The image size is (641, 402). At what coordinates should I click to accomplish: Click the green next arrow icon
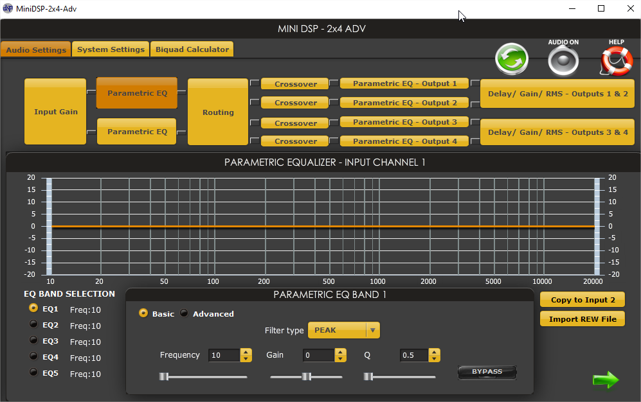[x=606, y=380]
